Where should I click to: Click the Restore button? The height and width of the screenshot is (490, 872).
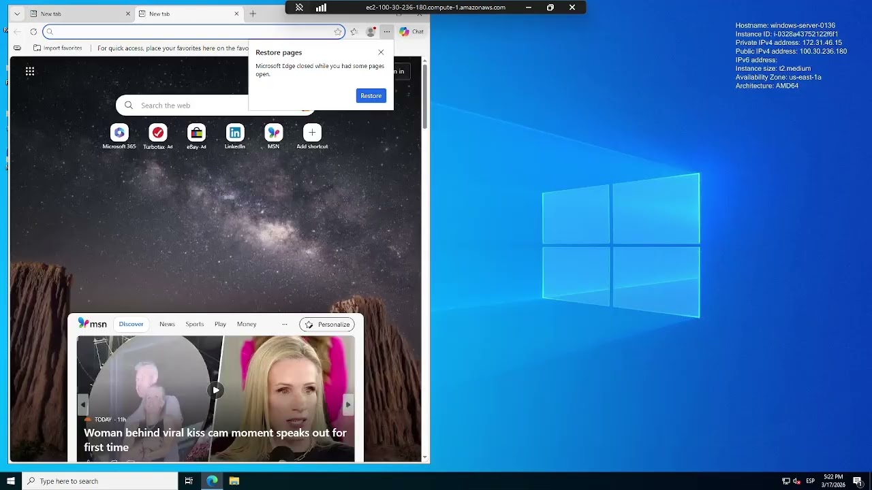[x=371, y=96]
